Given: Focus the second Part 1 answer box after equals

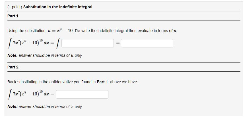Looking at the screenshot, I should pyautogui.click(x=147, y=43).
